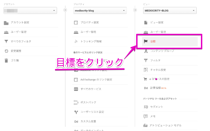The height and width of the screenshot is (131, 210).
Task: Open the アカウント account selector dropdown
Action: pos(30,10)
